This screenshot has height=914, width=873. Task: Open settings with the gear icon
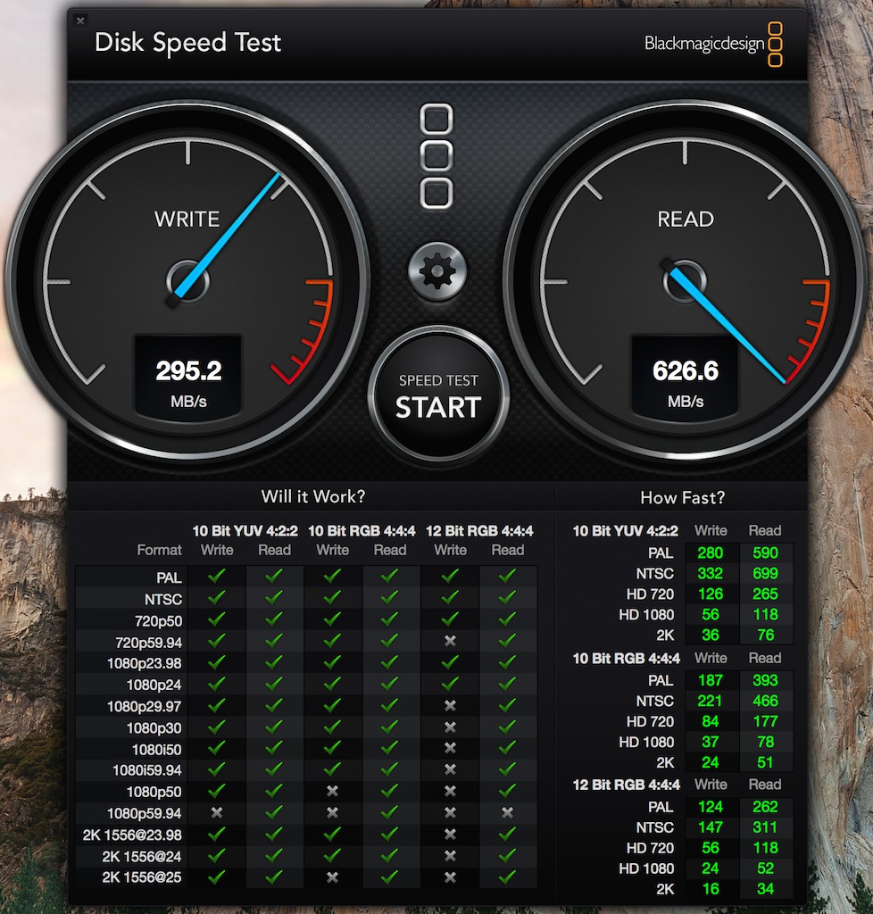pyautogui.click(x=437, y=271)
